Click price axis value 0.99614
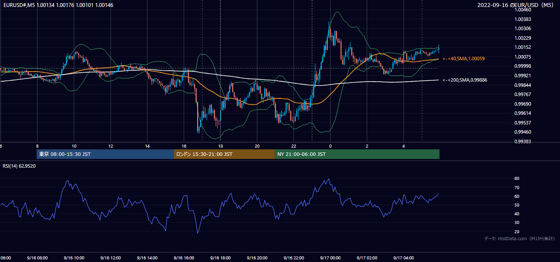This screenshot has height=262, width=560. (523, 113)
